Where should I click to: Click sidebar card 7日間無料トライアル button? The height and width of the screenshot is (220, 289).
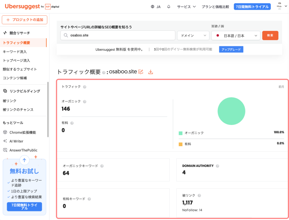(x=24, y=207)
